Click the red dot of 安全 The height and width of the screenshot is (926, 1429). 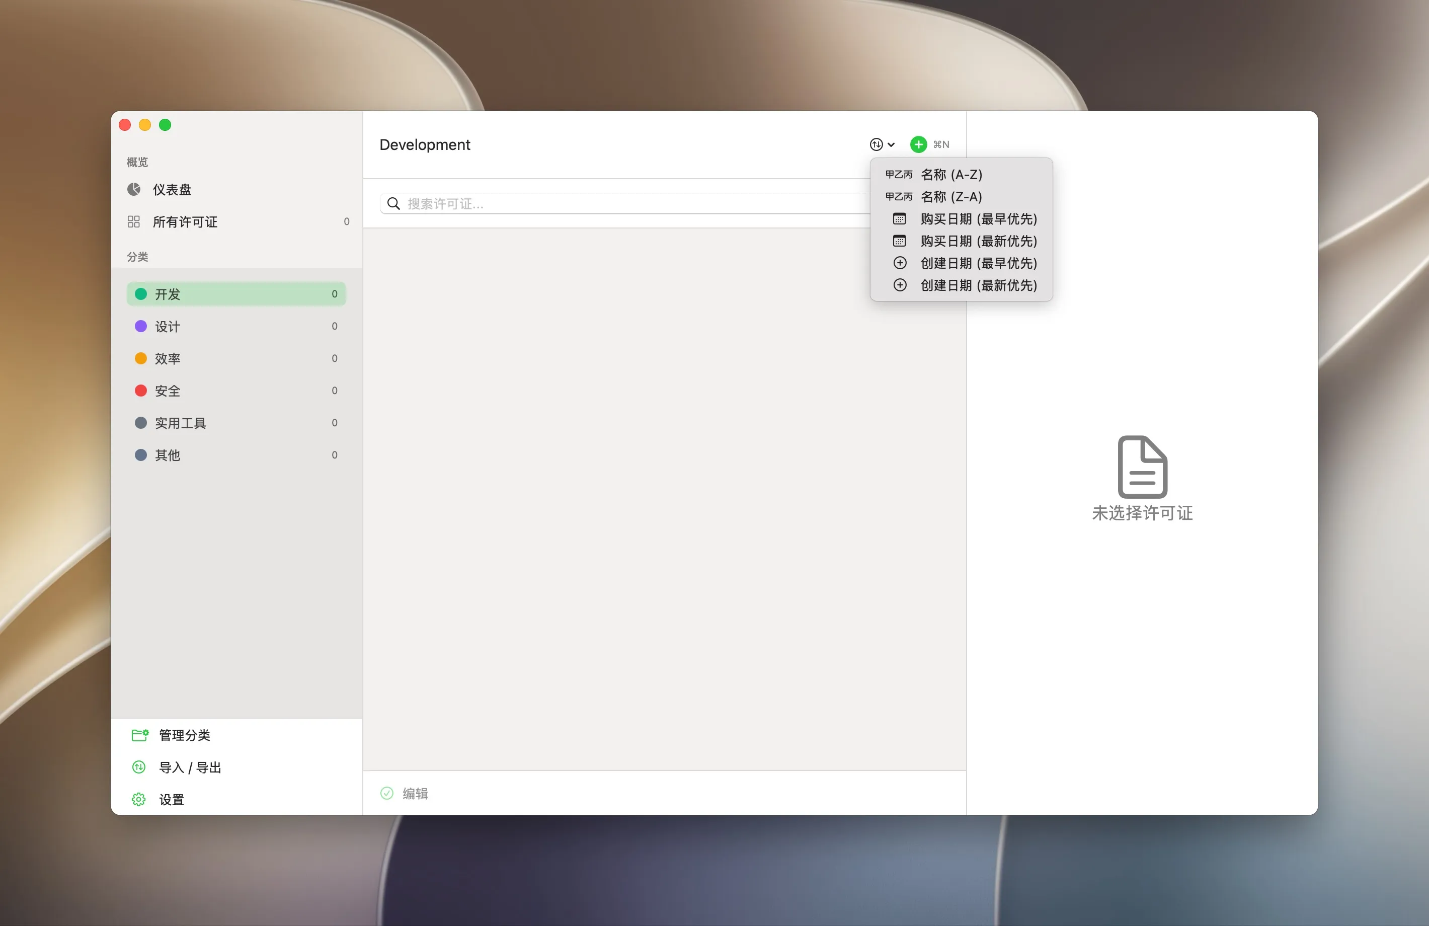pos(140,391)
